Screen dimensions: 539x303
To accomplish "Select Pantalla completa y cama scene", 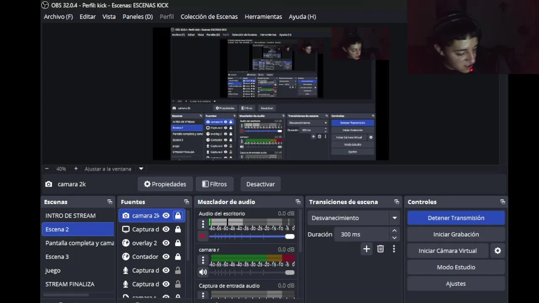I will coord(78,243).
